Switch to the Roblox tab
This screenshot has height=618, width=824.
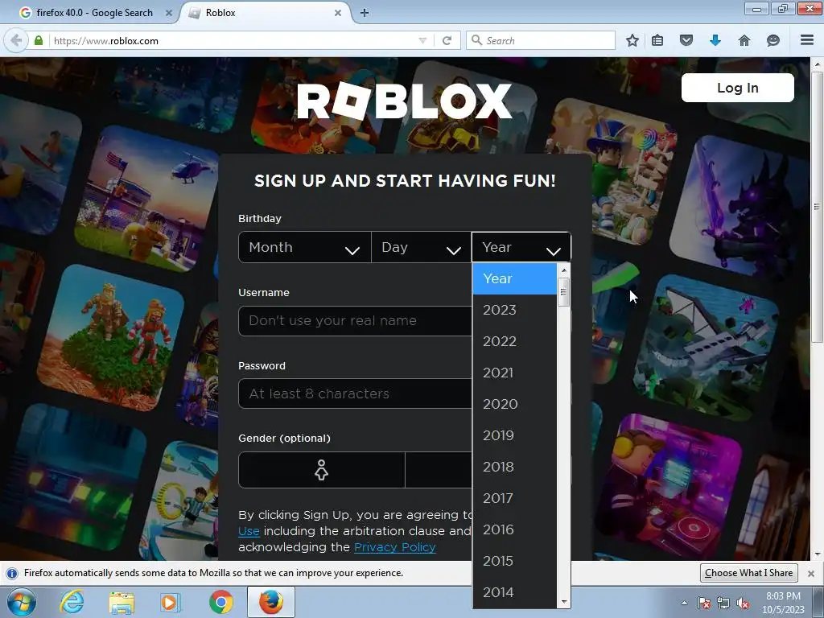pyautogui.click(x=266, y=13)
